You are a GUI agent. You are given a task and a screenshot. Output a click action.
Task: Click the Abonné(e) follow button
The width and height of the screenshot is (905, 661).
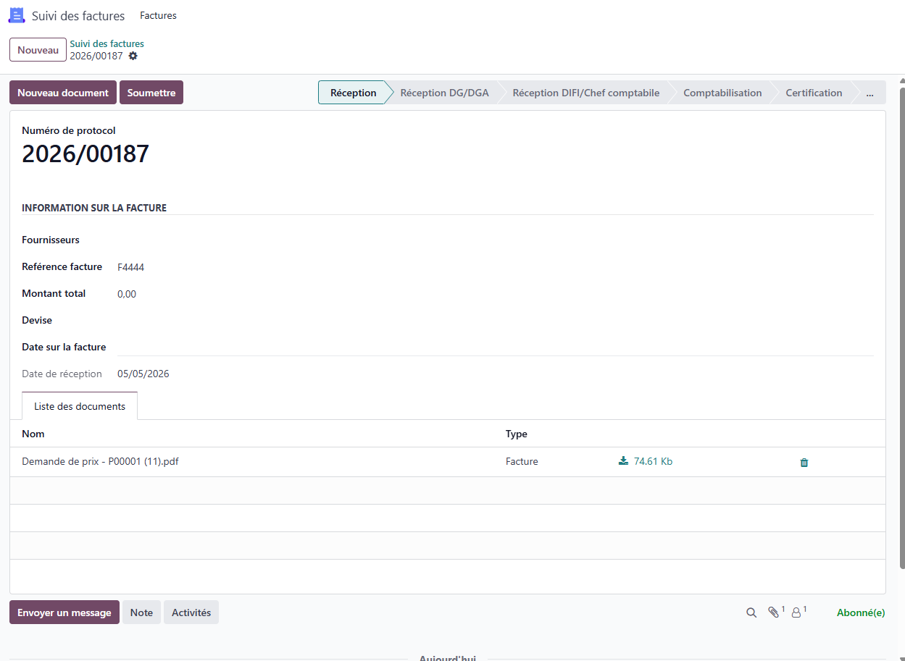861,612
